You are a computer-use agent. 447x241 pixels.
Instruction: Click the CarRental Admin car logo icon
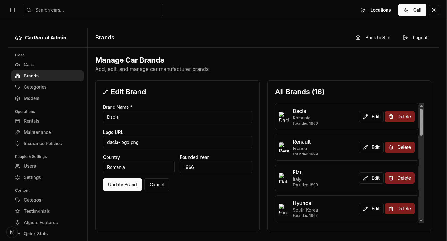click(19, 38)
